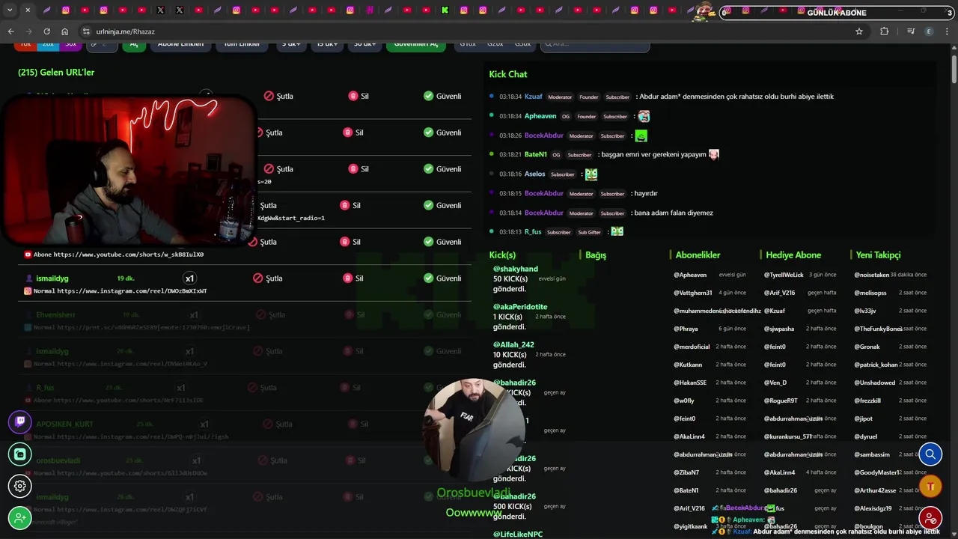
Task: Click @Vattghern31 in Abonelikler list
Action: click(693, 293)
